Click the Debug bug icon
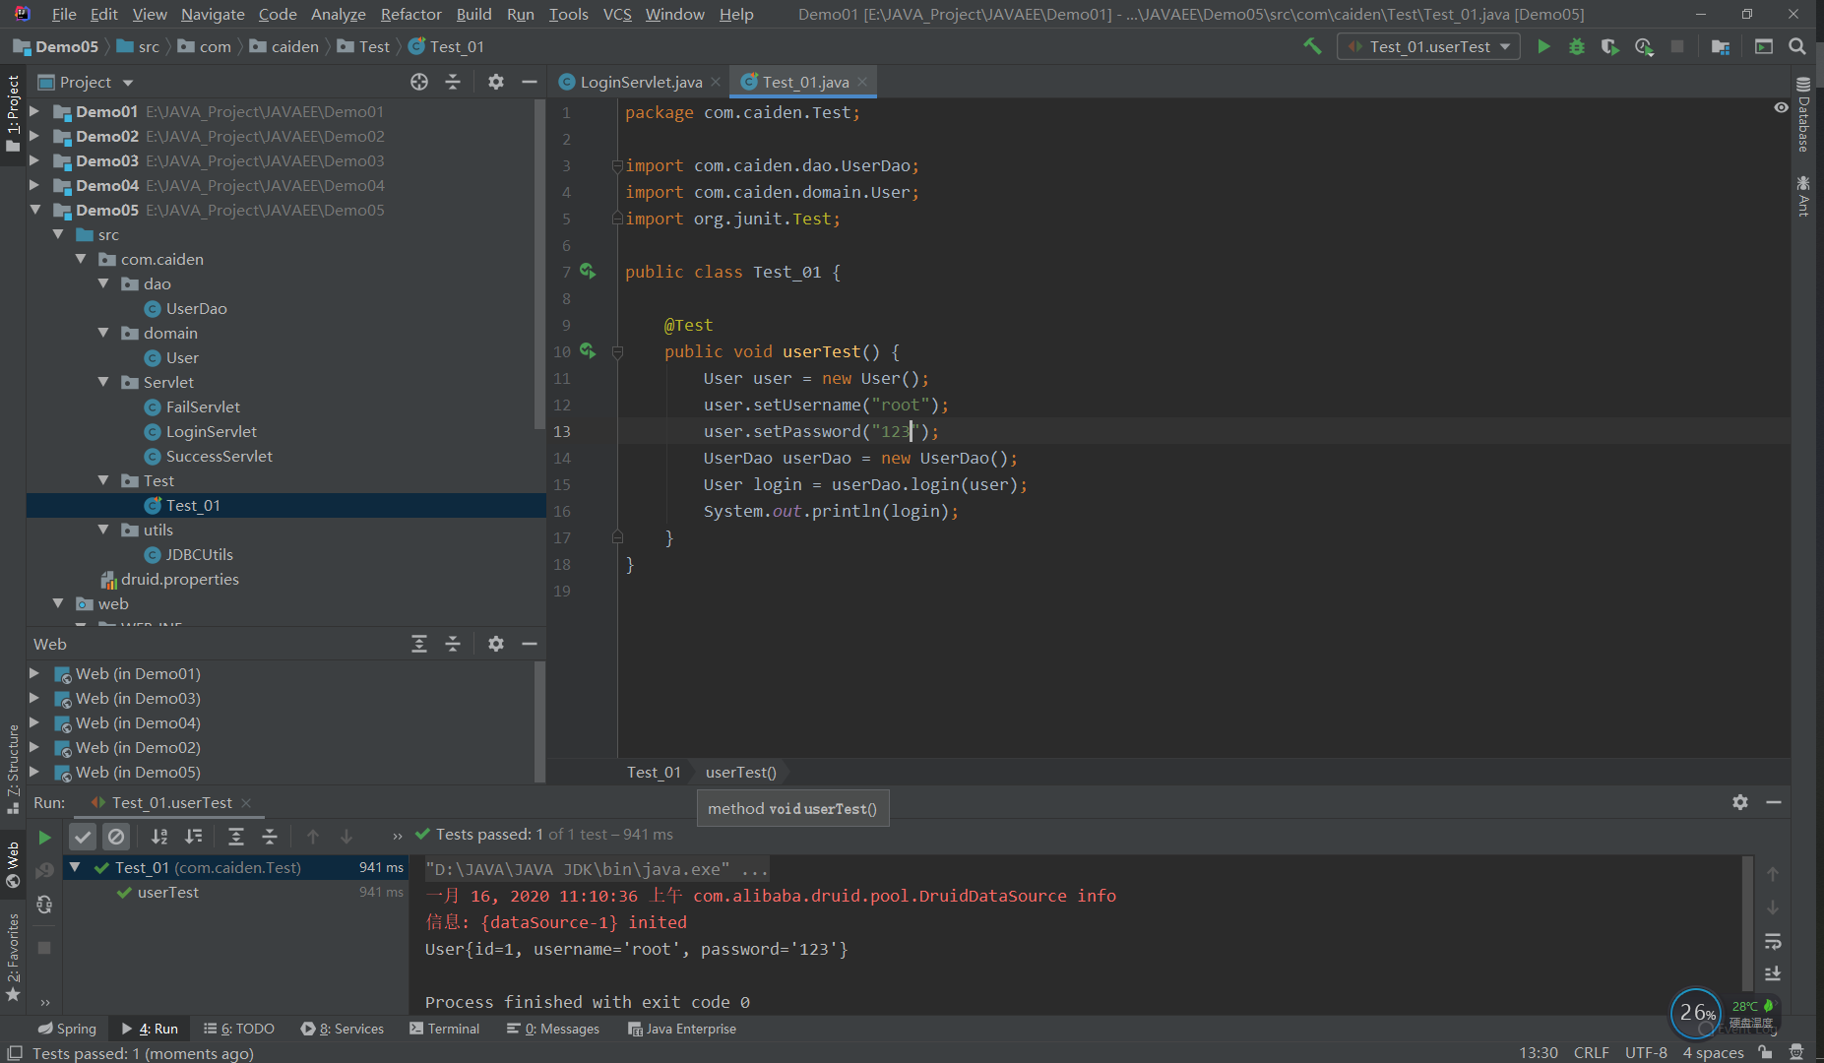This screenshot has height=1063, width=1824. pos(1577,46)
